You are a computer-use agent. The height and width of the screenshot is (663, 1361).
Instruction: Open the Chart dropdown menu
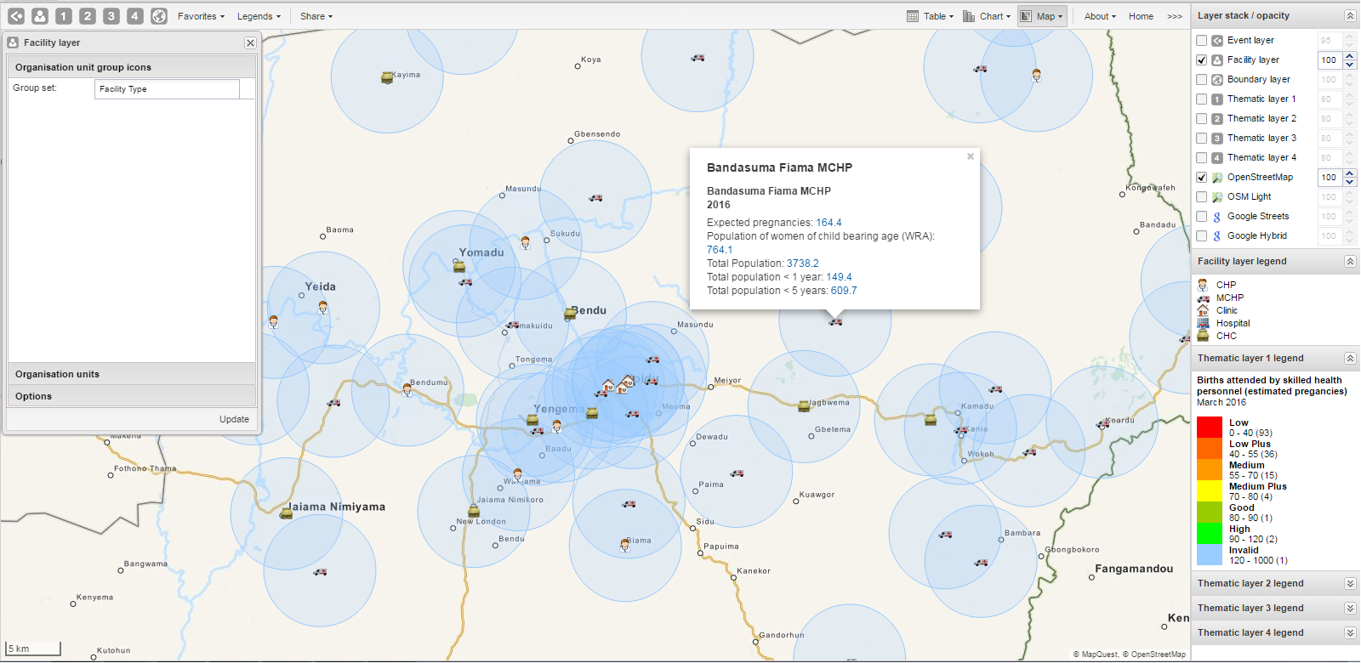click(987, 16)
